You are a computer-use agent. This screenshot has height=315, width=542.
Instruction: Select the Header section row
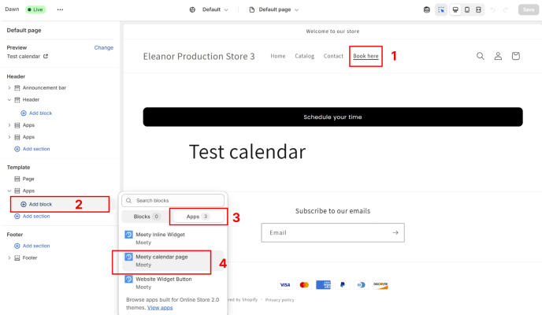(x=31, y=100)
